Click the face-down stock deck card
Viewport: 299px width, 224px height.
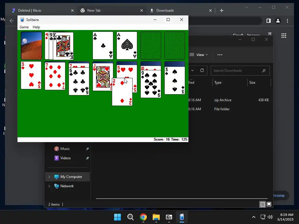point(32,46)
